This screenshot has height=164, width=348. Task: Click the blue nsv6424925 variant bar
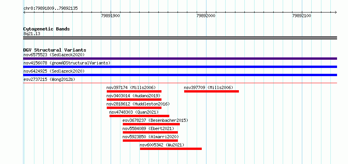click(x=180, y=75)
